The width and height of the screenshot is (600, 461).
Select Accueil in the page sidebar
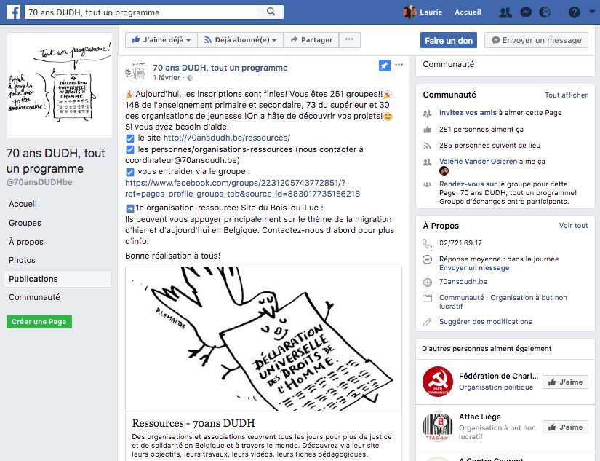[x=23, y=204]
